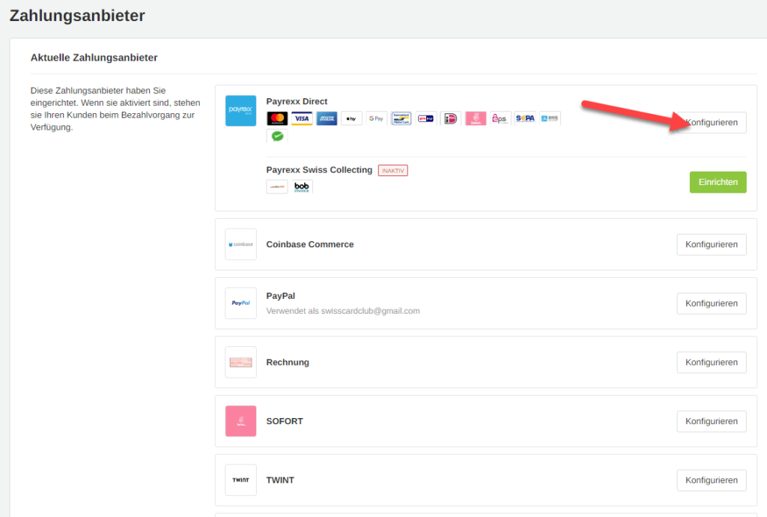767x517 pixels.
Task: Click the TWINT logo thumbnail
Action: [x=240, y=480]
